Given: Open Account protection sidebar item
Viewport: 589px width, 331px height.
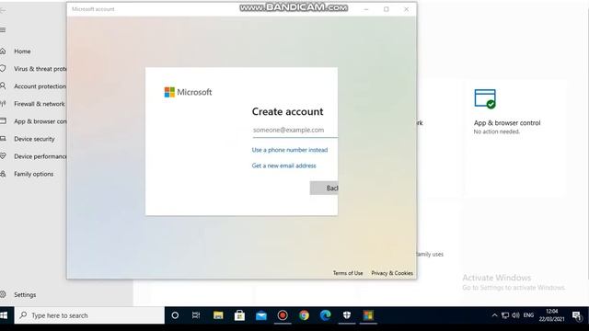Looking at the screenshot, I should tap(40, 86).
